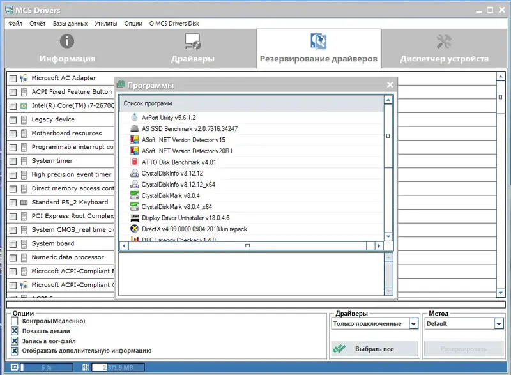Toggle Отображать дополнительную информацию checkbox
The image size is (511, 375).
14,351
